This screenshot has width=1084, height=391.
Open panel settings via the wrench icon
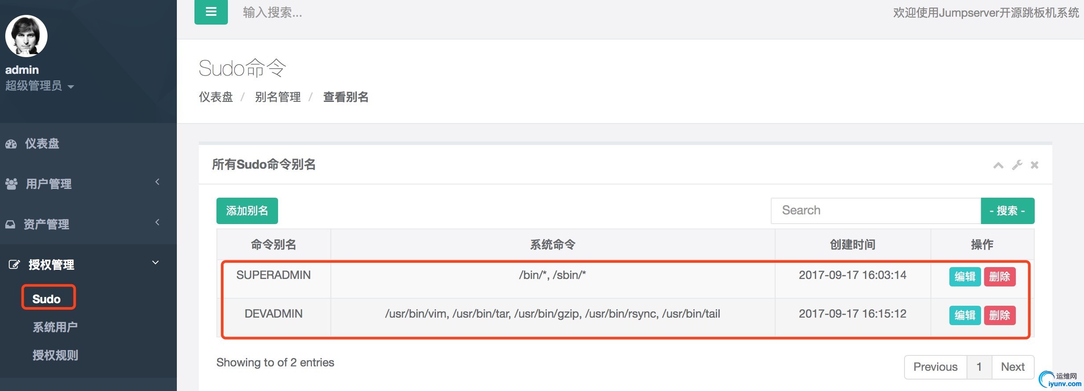(x=1017, y=165)
